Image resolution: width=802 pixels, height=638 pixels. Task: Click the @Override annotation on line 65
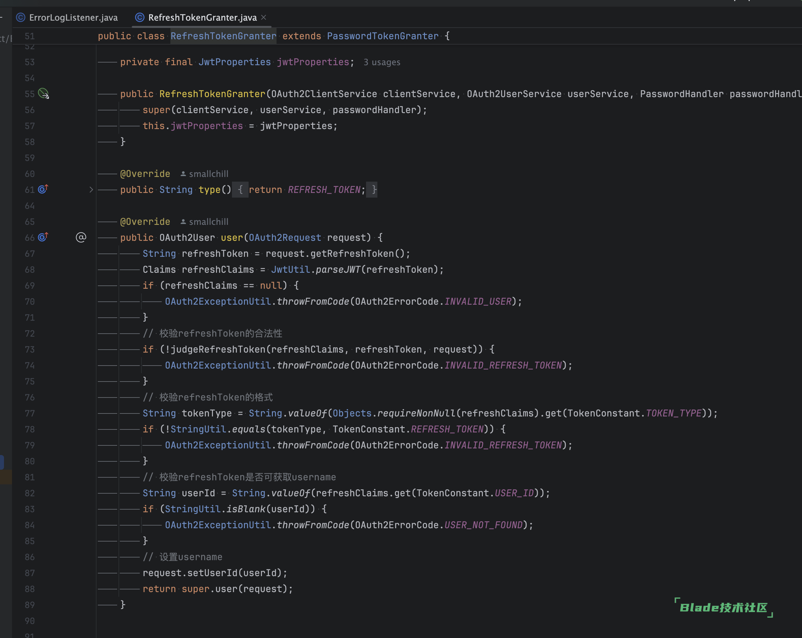145,222
